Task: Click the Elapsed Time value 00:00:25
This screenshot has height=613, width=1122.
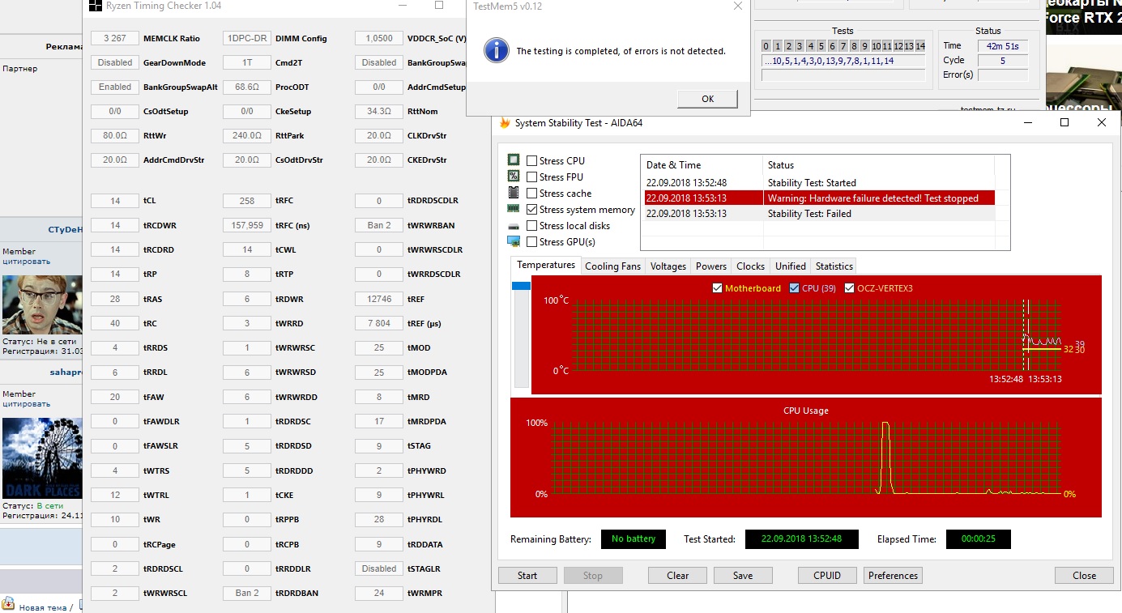Action: coord(978,539)
